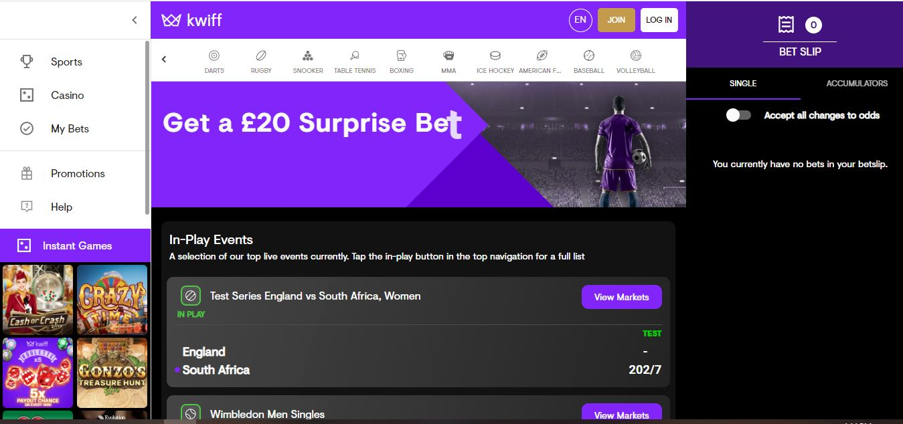
Task: Open the EN language selector
Action: (580, 20)
